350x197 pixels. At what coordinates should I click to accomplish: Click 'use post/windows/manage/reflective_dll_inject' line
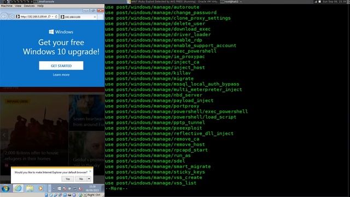(x=169, y=134)
